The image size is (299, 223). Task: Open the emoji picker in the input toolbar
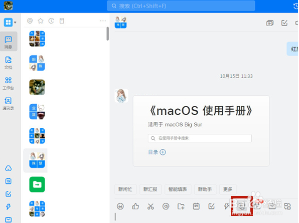tap(120, 206)
